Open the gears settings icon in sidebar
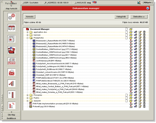The width and height of the screenshot is (156, 123). pyautogui.click(x=11, y=17)
